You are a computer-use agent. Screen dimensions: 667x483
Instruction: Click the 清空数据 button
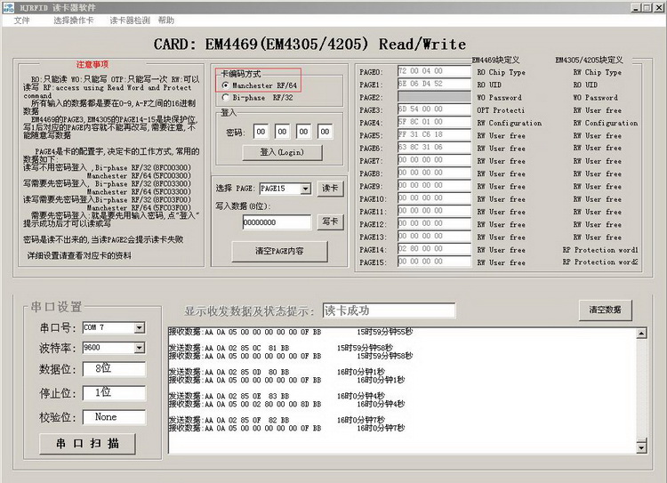click(606, 310)
